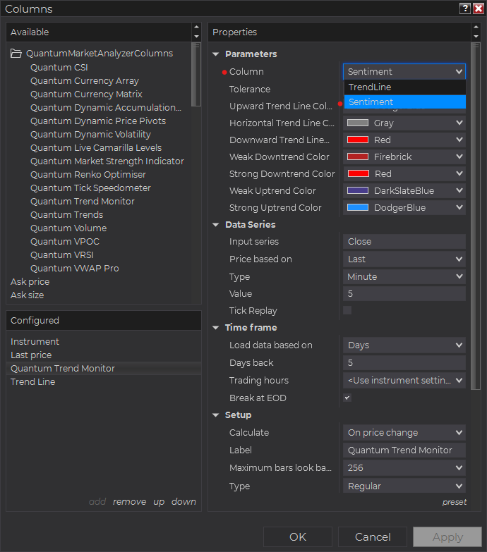Collapse the Data Series section
487x552 pixels.
point(216,225)
